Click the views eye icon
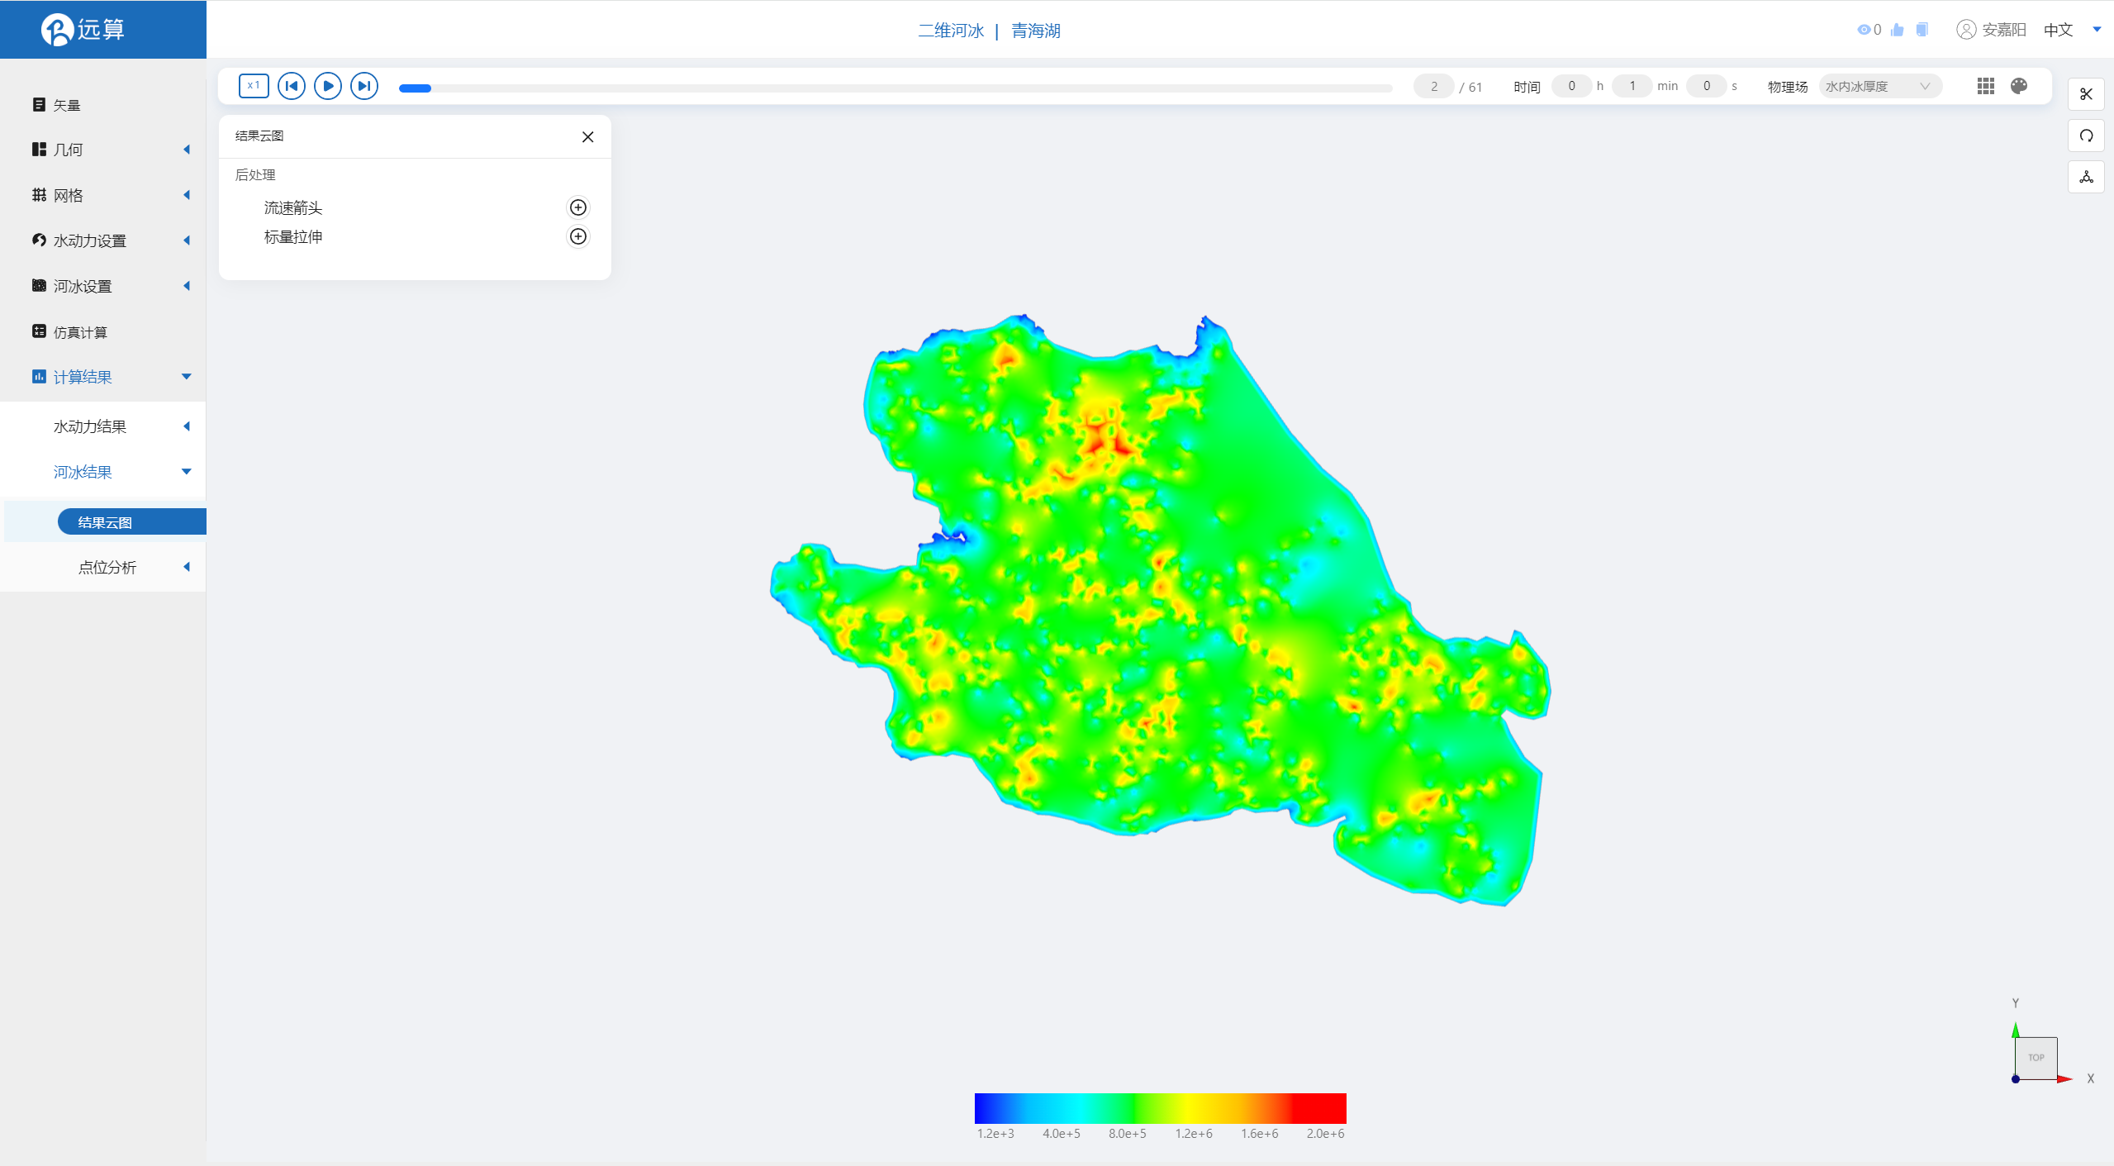The height and width of the screenshot is (1166, 2114). pos(1864,30)
